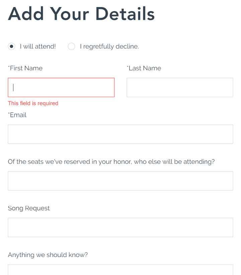
Task: Click the "who else will be attending" field
Action: (x=120, y=181)
